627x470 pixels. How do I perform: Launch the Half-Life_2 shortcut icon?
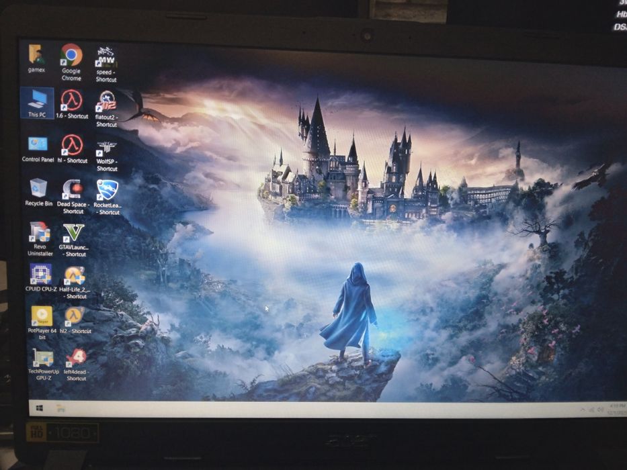pos(75,282)
